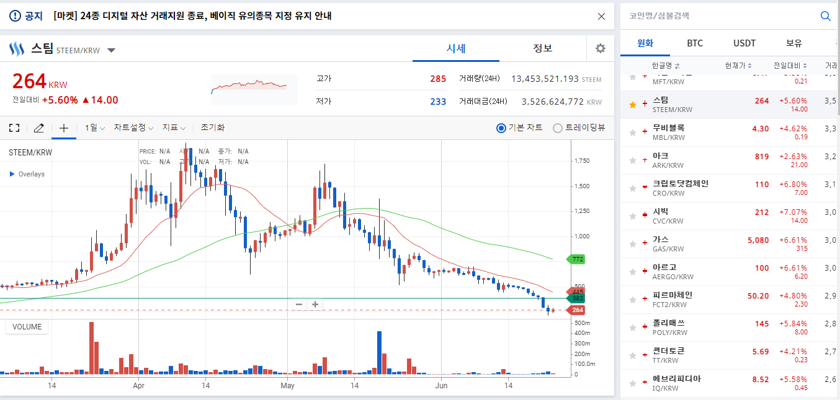Click the red 445 moving-average price tag

pyautogui.click(x=576, y=292)
